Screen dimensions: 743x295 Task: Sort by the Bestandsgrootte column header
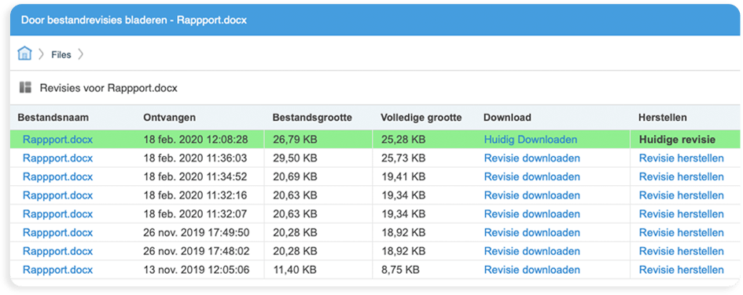pos(312,117)
